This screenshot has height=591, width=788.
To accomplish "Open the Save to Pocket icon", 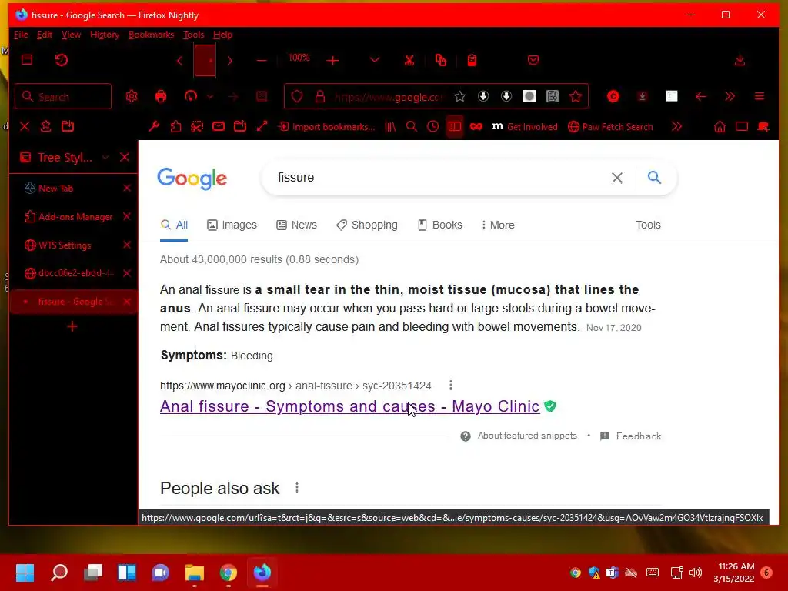I will pos(533,60).
